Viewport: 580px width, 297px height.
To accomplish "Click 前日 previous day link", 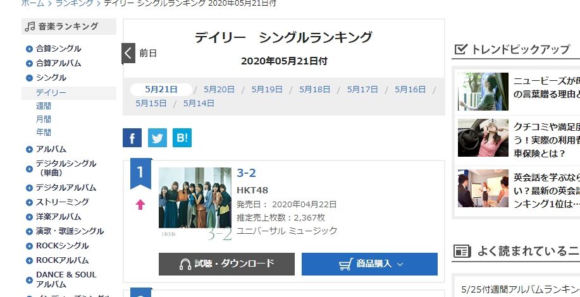I will click(x=148, y=53).
